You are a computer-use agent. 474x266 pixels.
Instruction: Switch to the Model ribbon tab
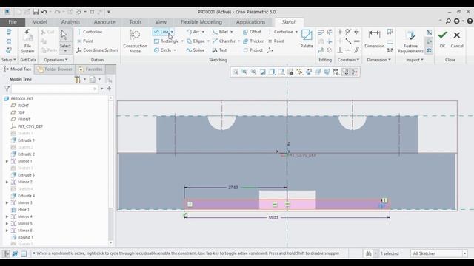click(x=39, y=22)
